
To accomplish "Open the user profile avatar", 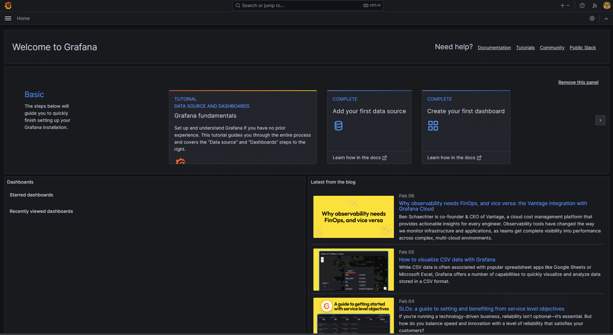I will pos(607,5).
